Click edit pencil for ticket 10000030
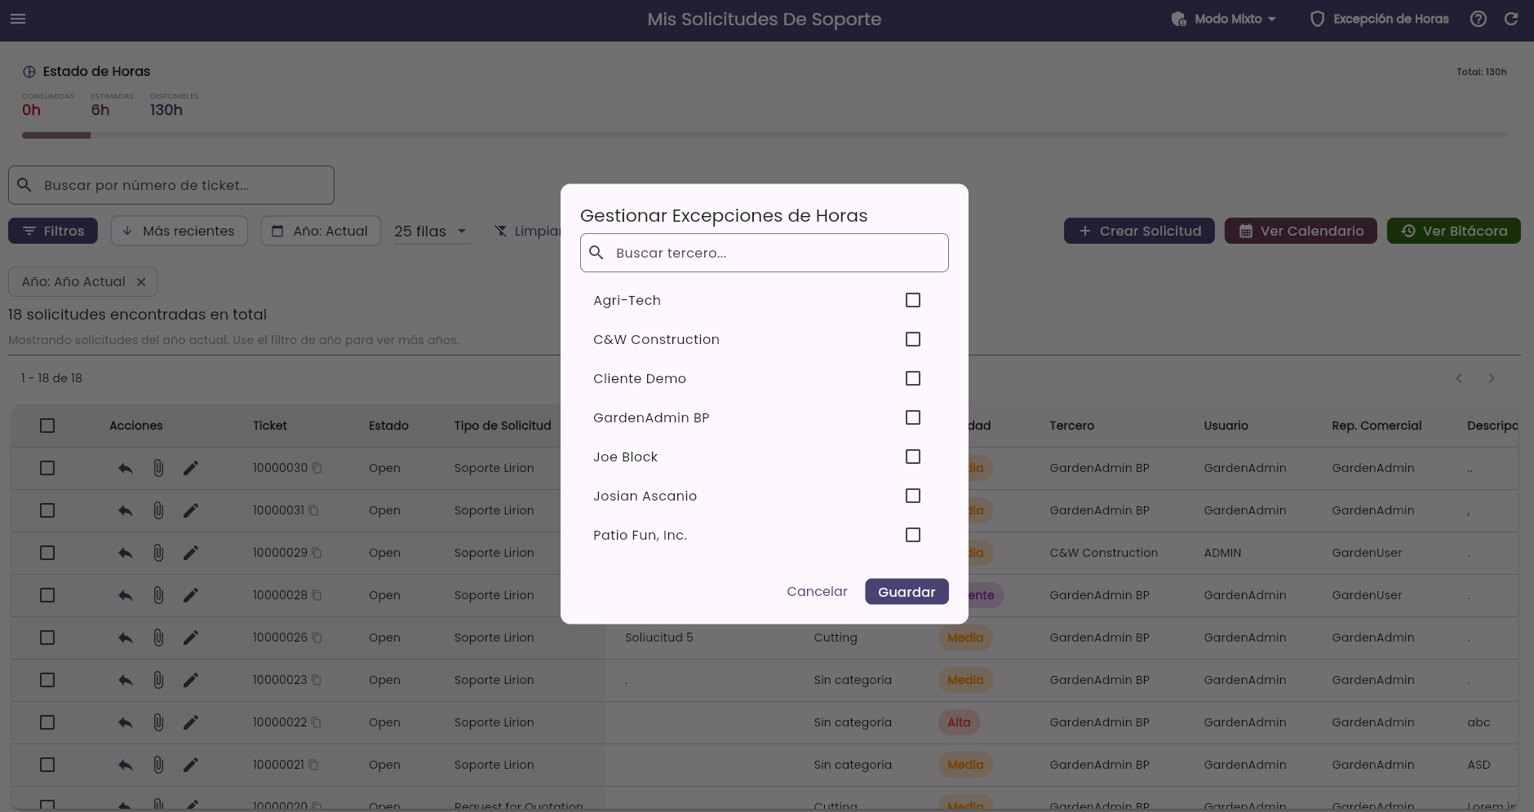 pyautogui.click(x=190, y=468)
